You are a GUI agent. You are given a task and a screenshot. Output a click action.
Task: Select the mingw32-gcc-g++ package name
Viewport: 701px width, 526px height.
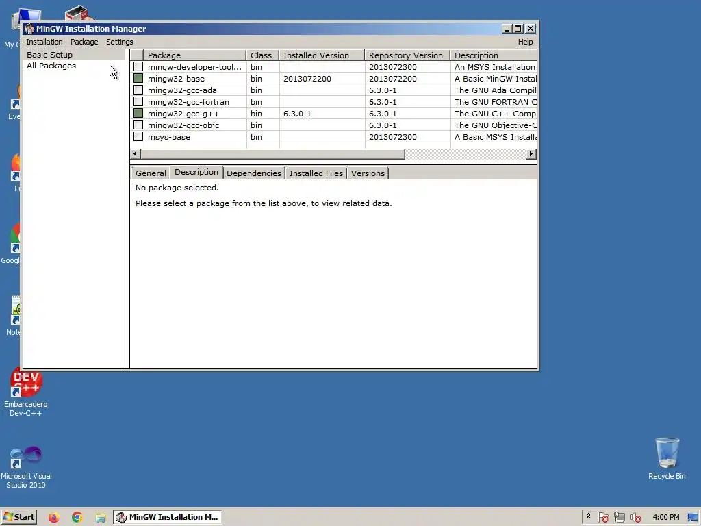(x=183, y=114)
